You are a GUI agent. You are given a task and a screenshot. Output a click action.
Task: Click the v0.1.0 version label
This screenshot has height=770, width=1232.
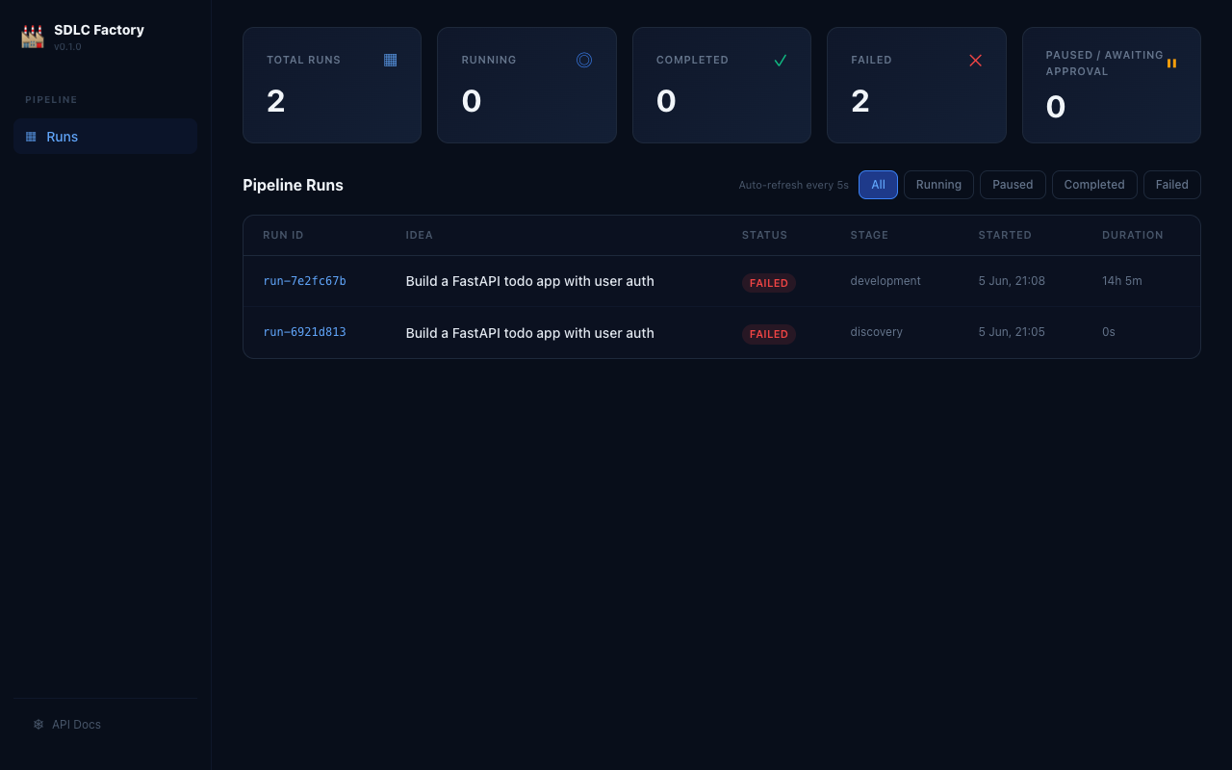tap(67, 46)
